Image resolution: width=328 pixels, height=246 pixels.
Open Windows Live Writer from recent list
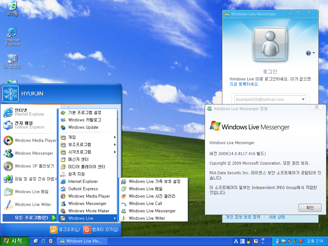[x=30, y=204]
